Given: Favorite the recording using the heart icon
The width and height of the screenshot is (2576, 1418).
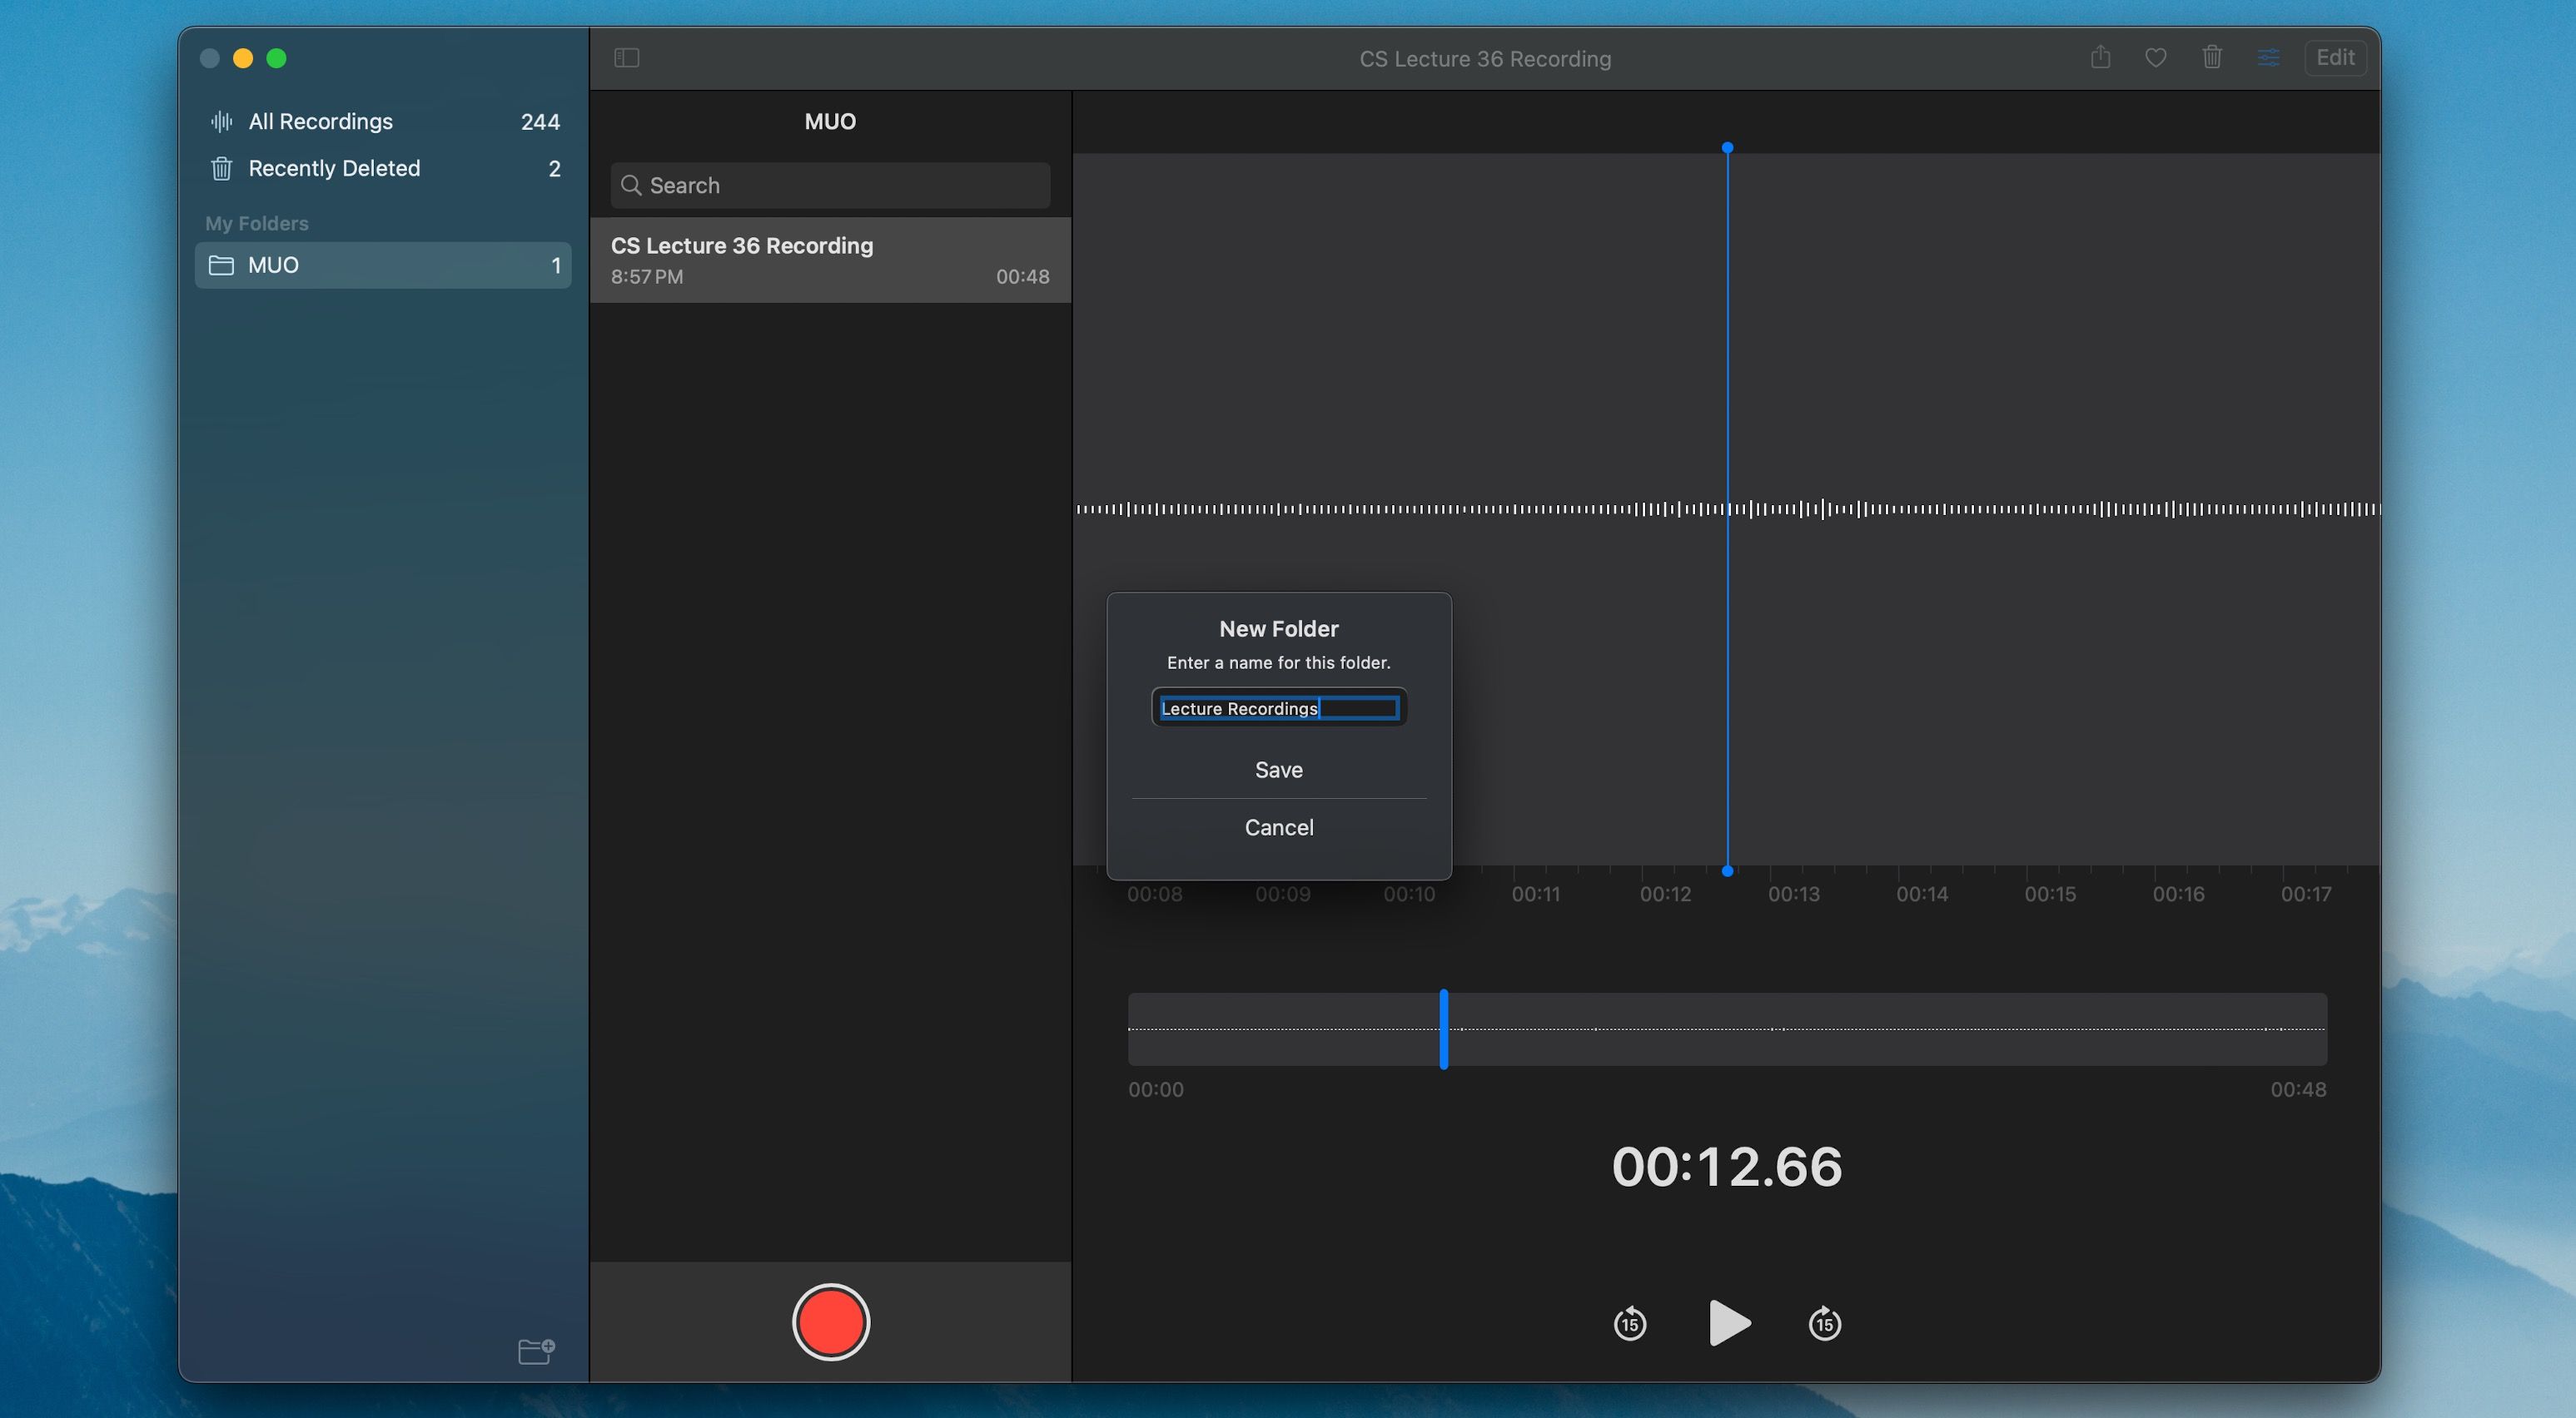Looking at the screenshot, I should 2156,58.
